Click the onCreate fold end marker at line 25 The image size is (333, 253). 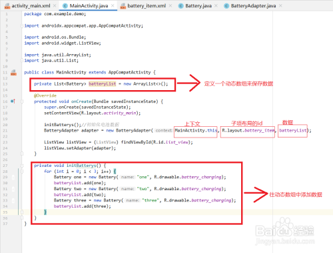[22, 154]
